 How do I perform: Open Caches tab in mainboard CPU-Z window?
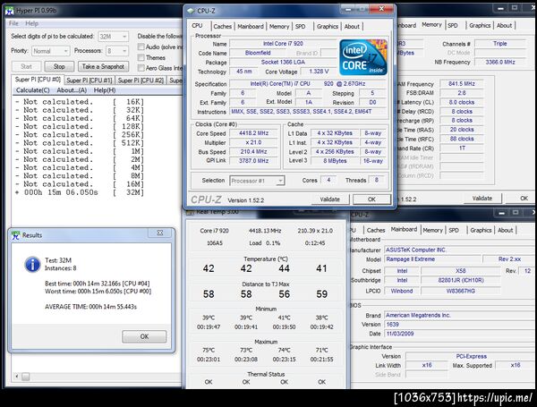click(376, 230)
